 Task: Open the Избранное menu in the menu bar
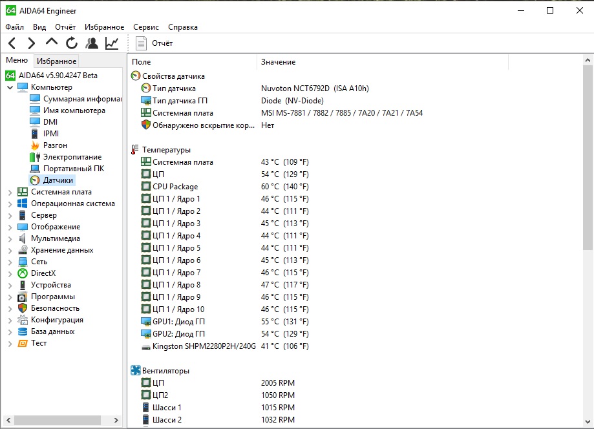click(x=104, y=27)
